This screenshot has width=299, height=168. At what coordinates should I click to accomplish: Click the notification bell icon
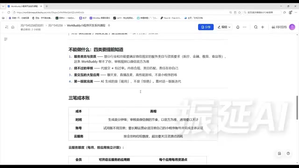(238, 27)
